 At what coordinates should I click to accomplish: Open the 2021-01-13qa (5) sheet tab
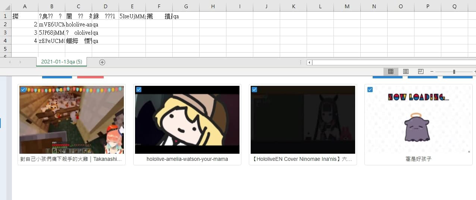(62, 62)
